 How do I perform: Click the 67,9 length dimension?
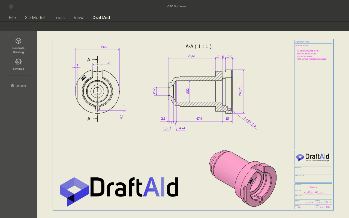pos(199,119)
